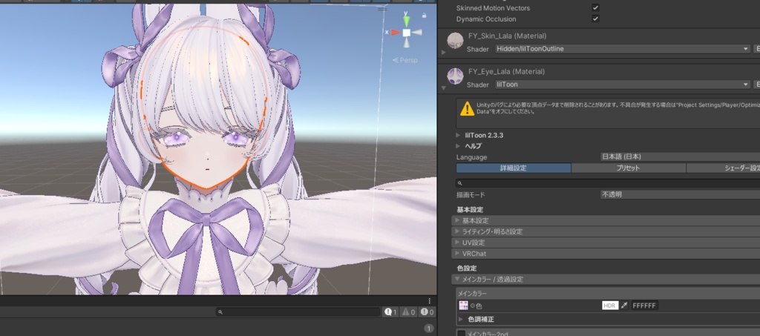Click the yellow warning icon in help box
This screenshot has width=760, height=336.
click(x=468, y=108)
